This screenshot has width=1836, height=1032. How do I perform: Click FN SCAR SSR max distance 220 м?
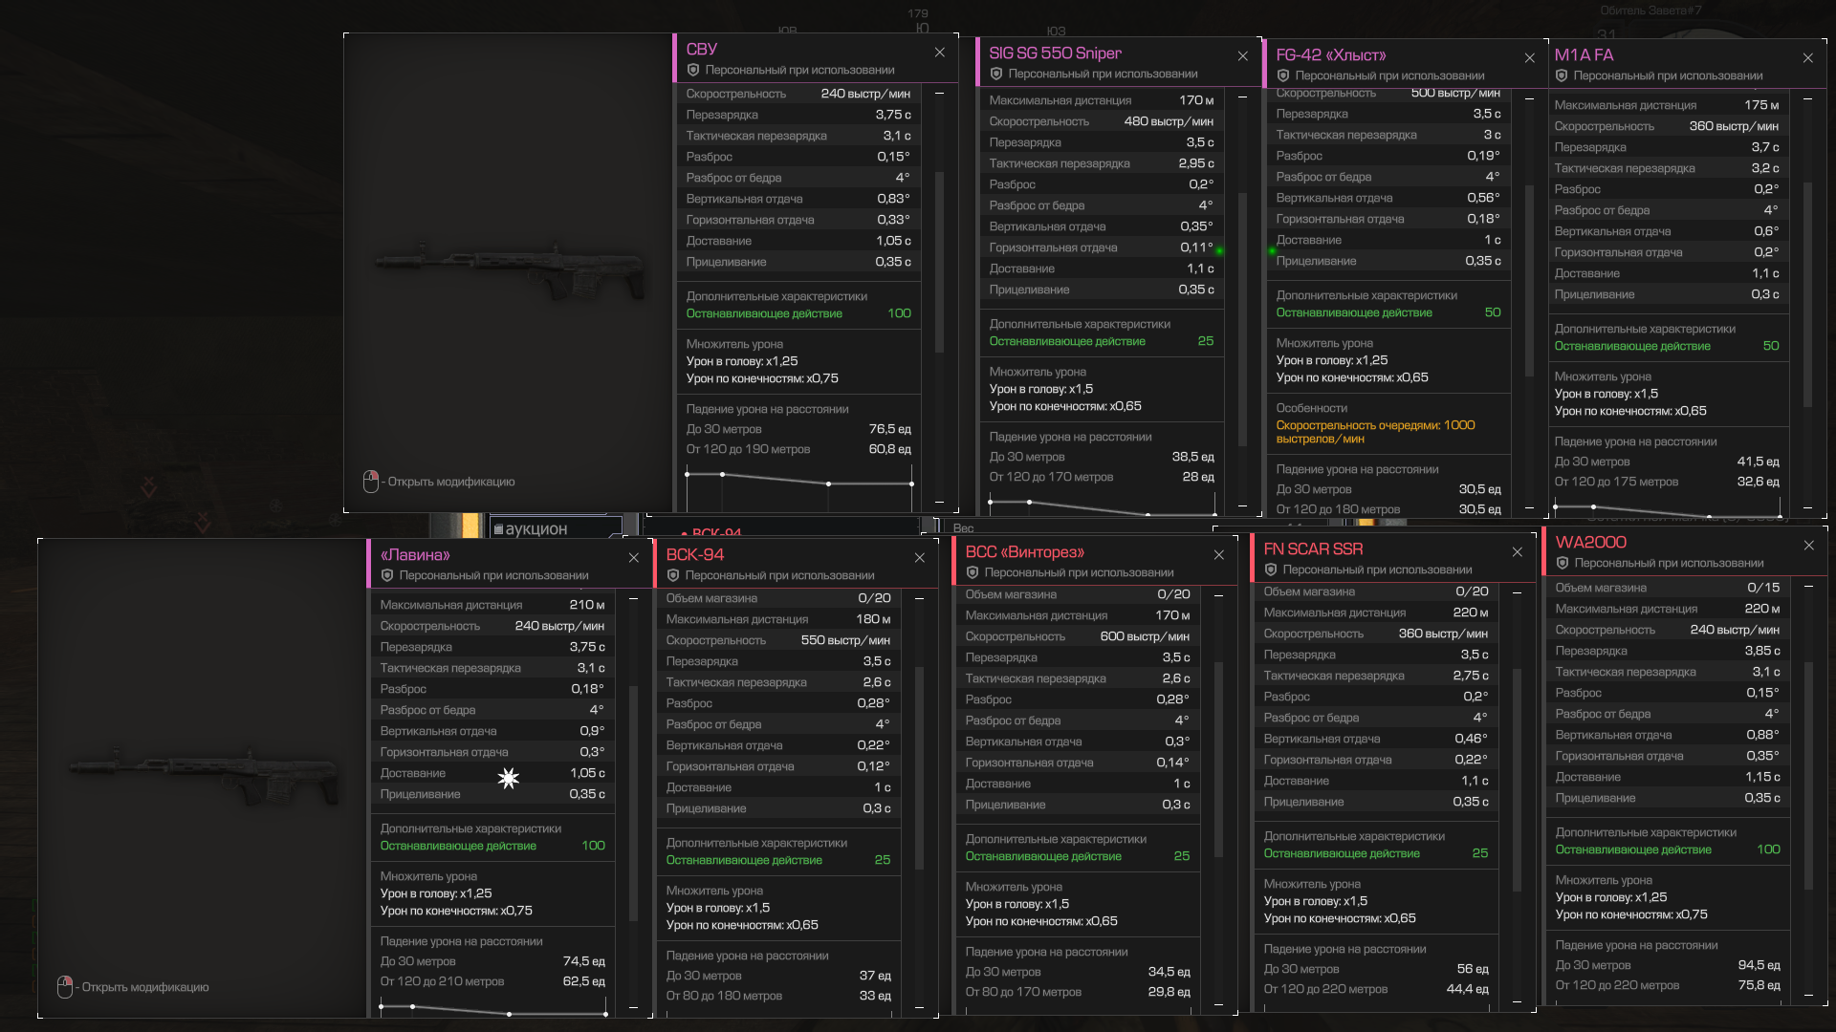coord(1376,613)
